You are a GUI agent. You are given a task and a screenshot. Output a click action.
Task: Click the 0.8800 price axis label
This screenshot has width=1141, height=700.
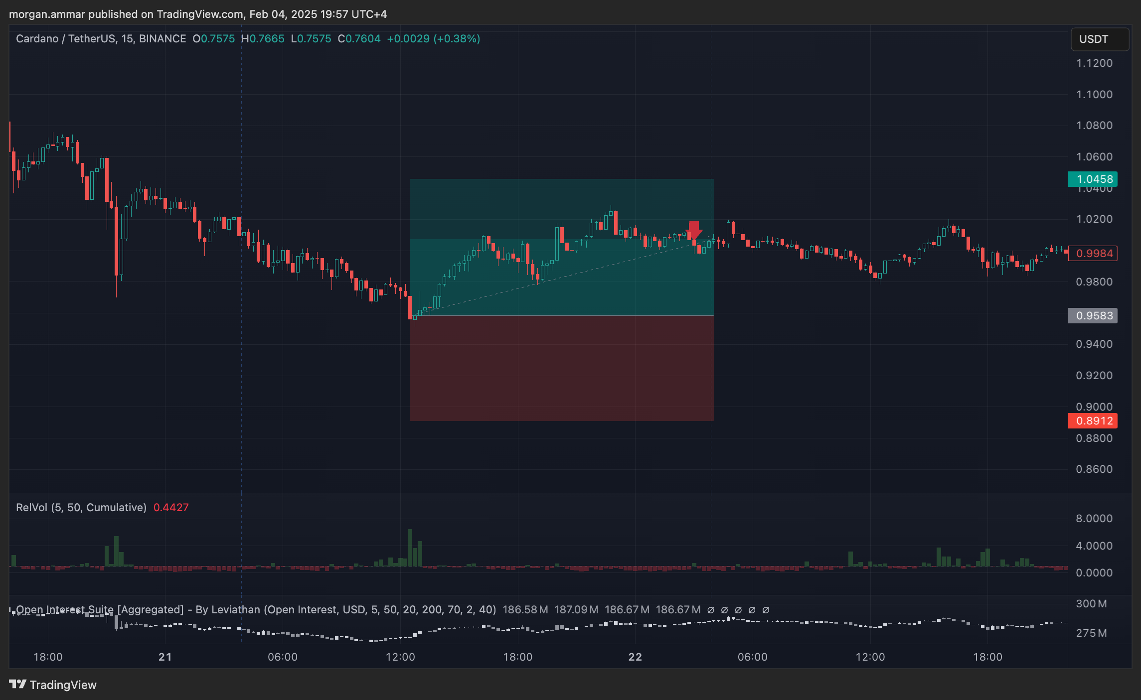(1094, 438)
